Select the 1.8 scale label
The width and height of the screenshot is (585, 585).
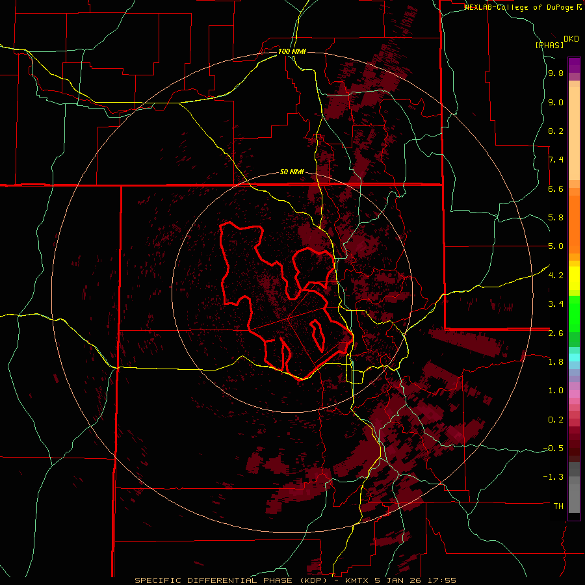(x=556, y=362)
